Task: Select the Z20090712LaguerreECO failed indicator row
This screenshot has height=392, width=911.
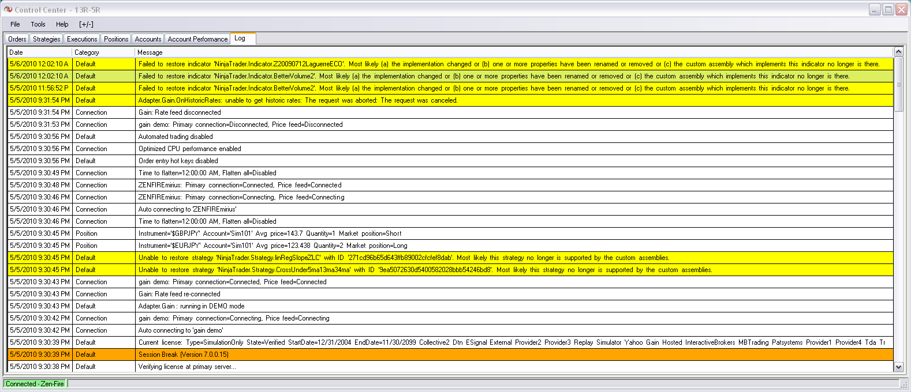Action: pyautogui.click(x=450, y=64)
